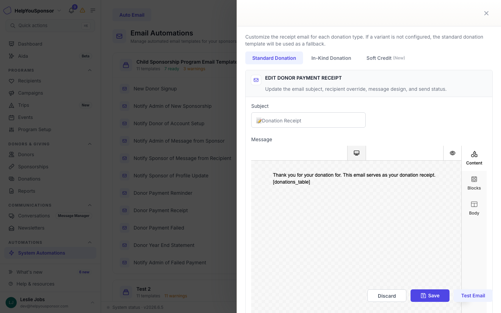Collapse the Automations section

tap(90, 242)
